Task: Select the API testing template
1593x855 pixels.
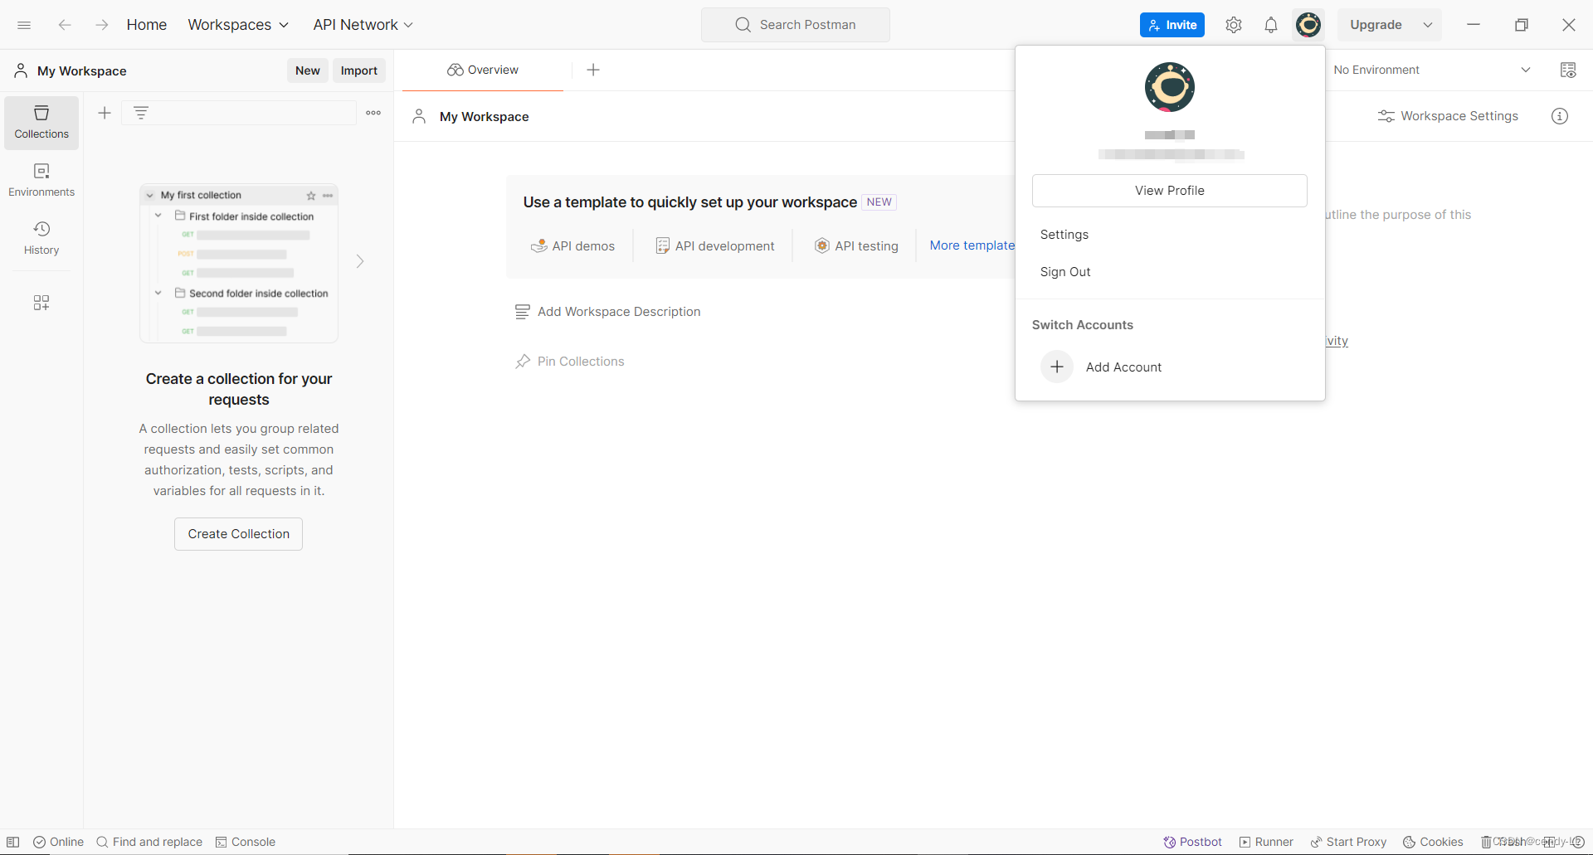Action: pos(857,245)
